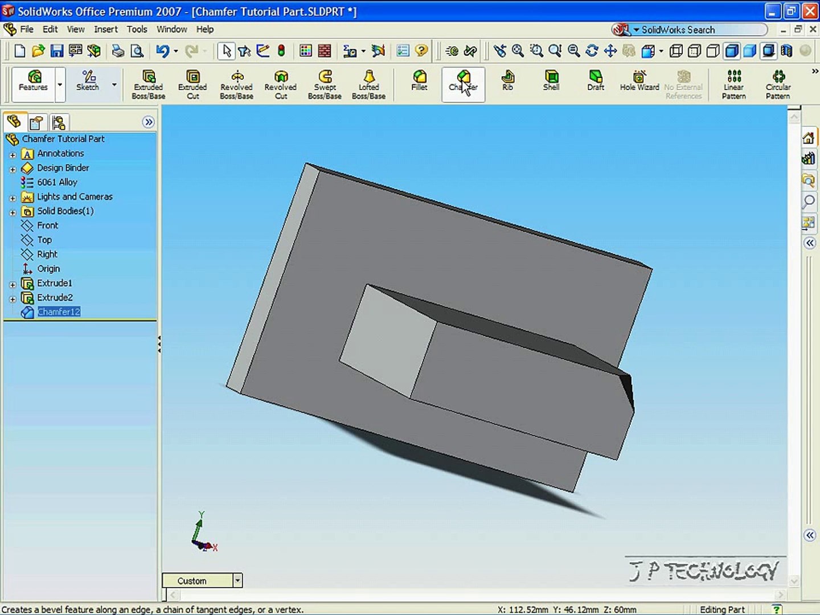This screenshot has width=820, height=615.
Task: Expand the Solid Bodies(1) node
Action: (x=13, y=212)
